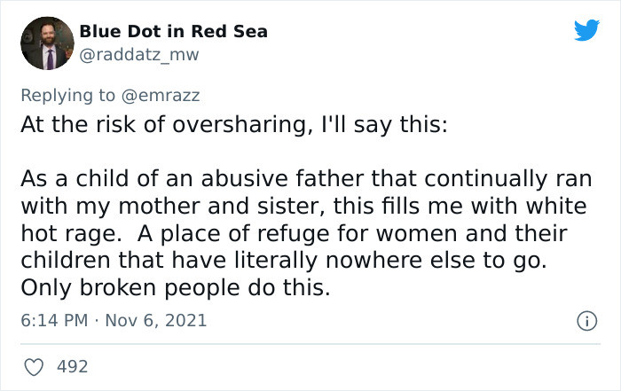The width and height of the screenshot is (621, 391).
Task: Click the line starting "with my mother and sister"
Action: click(x=303, y=207)
